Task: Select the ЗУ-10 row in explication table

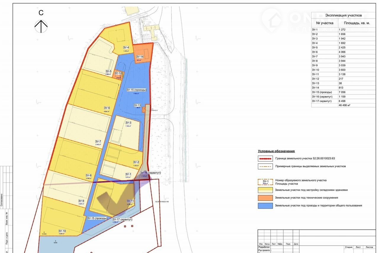Action: click(x=343, y=70)
